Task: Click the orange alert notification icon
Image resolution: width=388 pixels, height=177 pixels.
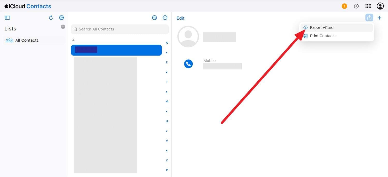Action: [344, 6]
